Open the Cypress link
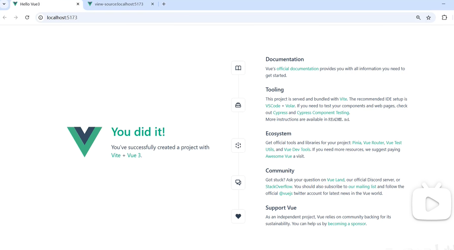Viewport: 454px width, 250px height. point(280,113)
